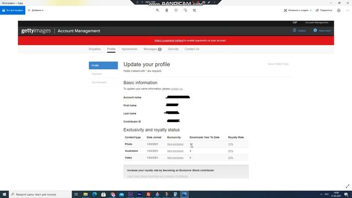Open the Agreements tab
This screenshot has width=352, height=198.
(x=129, y=49)
